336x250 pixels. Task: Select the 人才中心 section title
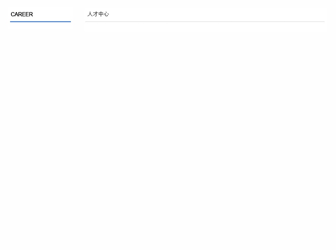tap(98, 14)
